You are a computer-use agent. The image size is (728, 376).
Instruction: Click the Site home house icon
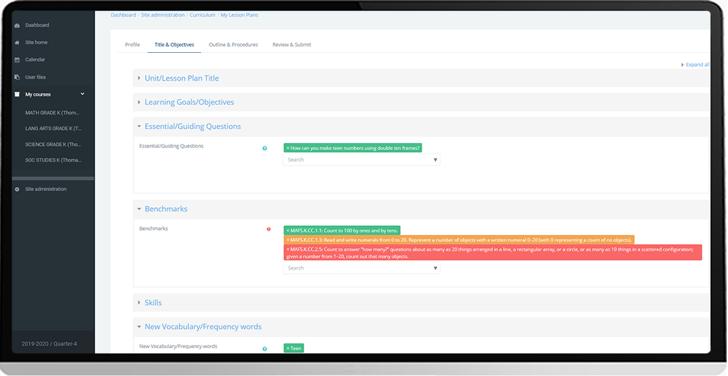pos(17,43)
